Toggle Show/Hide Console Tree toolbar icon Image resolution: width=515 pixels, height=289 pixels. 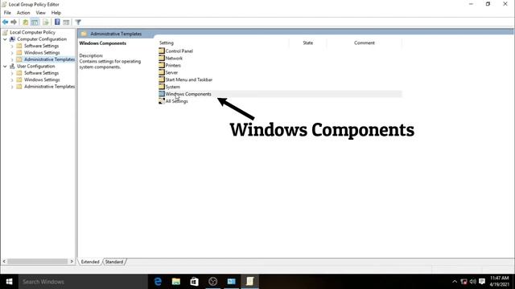coord(35,22)
